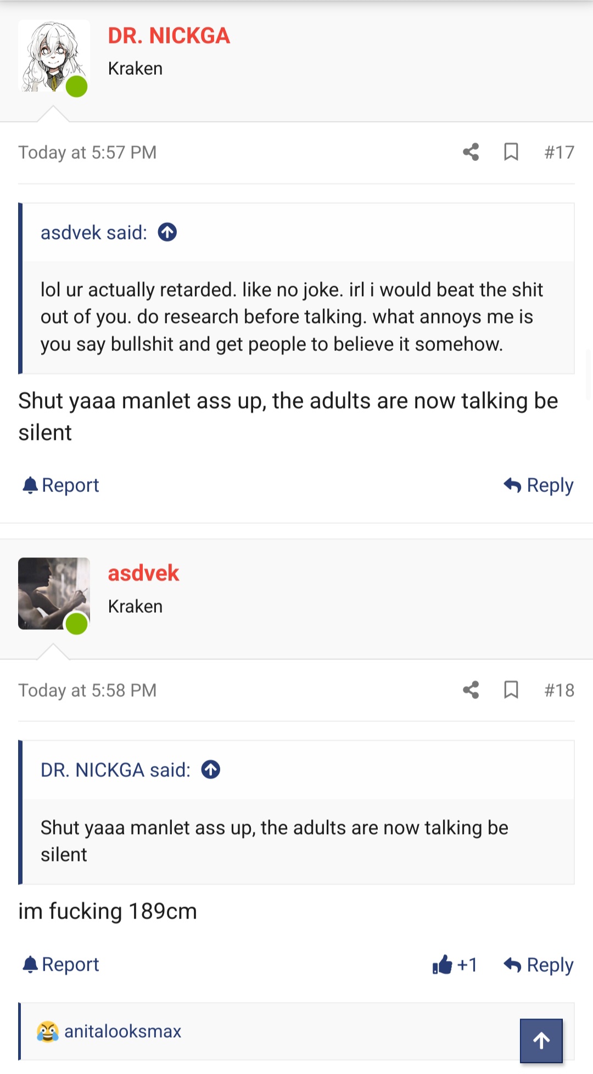Report asdvek's post #18
593x1074 pixels.
pos(61,965)
